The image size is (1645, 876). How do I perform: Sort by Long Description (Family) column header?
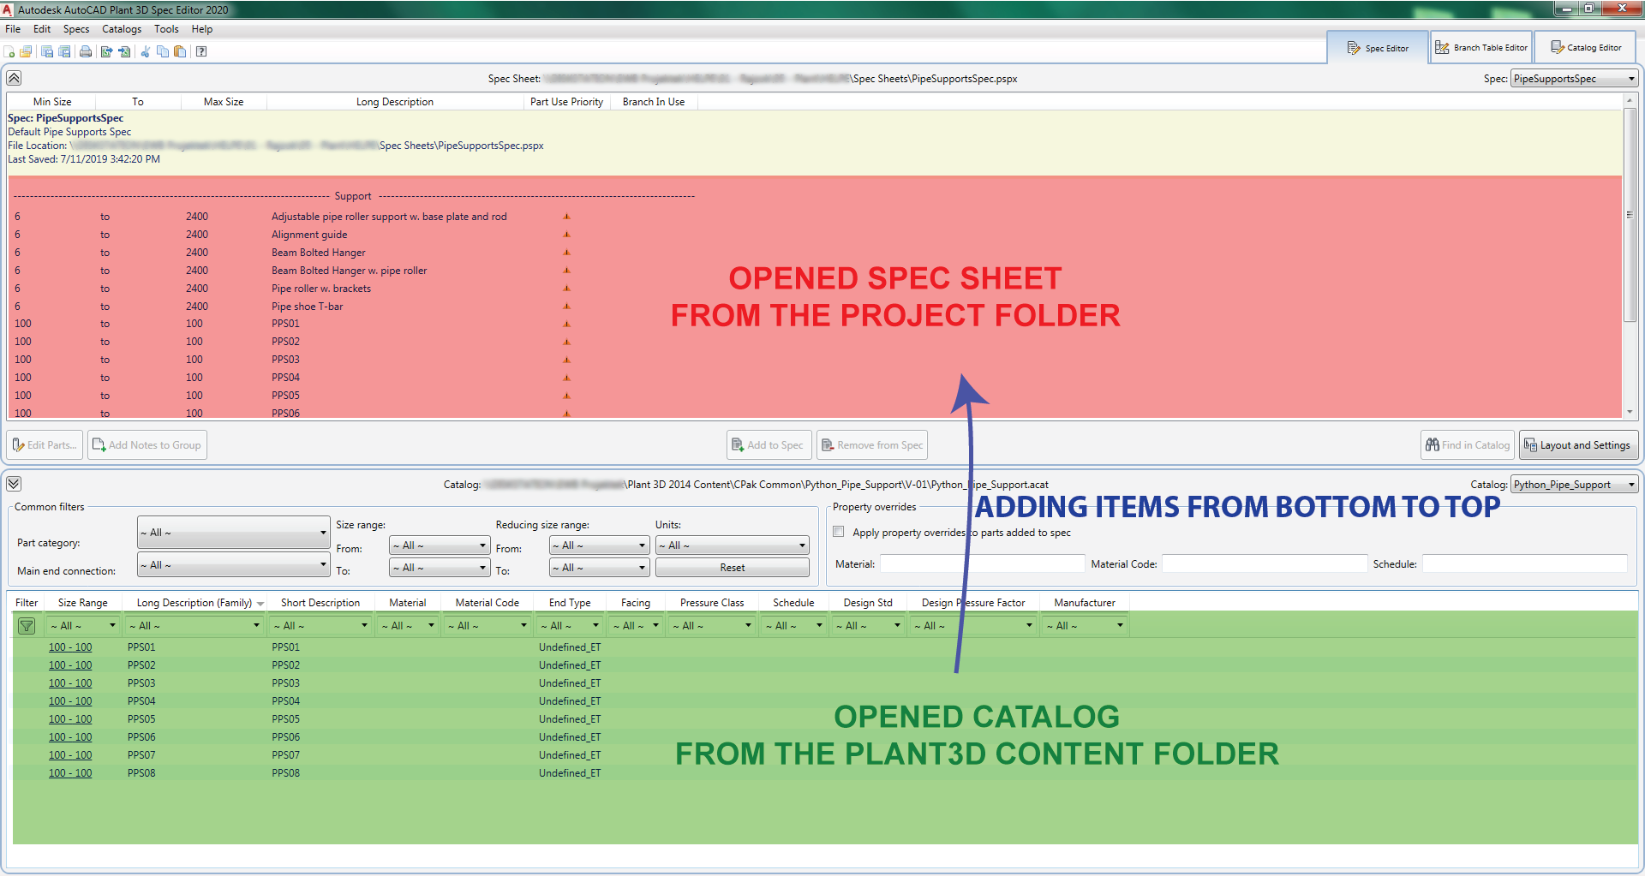tap(194, 603)
